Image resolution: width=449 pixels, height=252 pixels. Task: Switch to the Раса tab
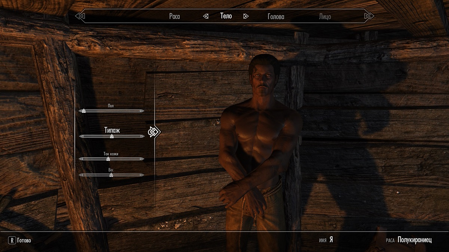[x=174, y=16]
